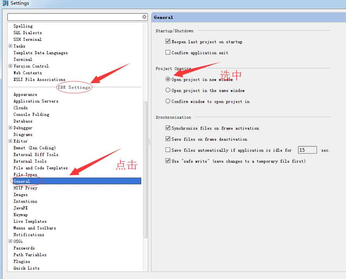Clear the settings search field icon
346x279 pixels.
point(144,17)
